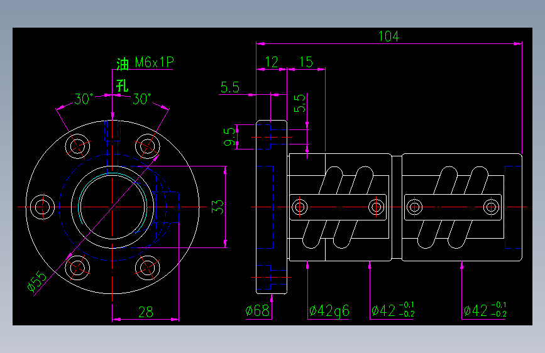Select the ø68 flange diameter label
This screenshot has width=545, height=353.
click(258, 311)
